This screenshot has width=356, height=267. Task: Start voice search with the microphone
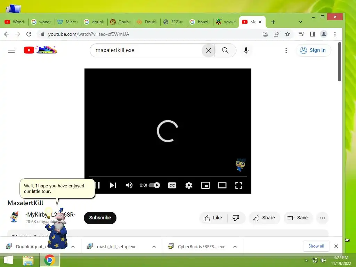coord(246,50)
